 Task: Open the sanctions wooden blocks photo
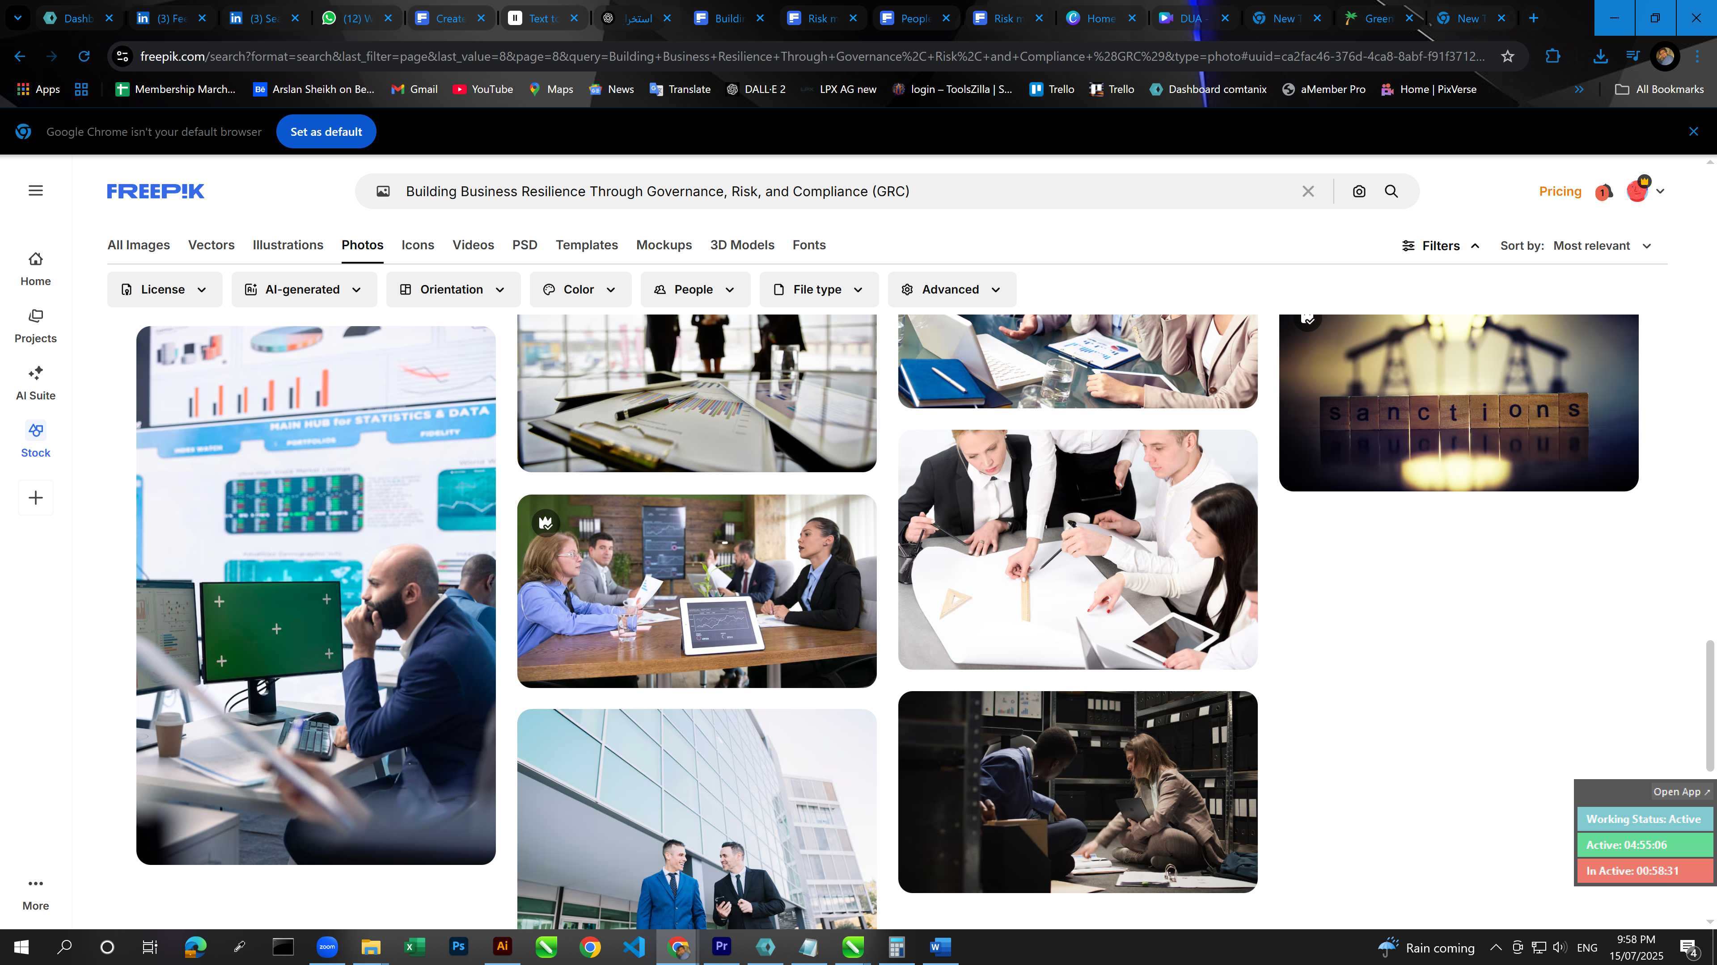pyautogui.click(x=1459, y=402)
